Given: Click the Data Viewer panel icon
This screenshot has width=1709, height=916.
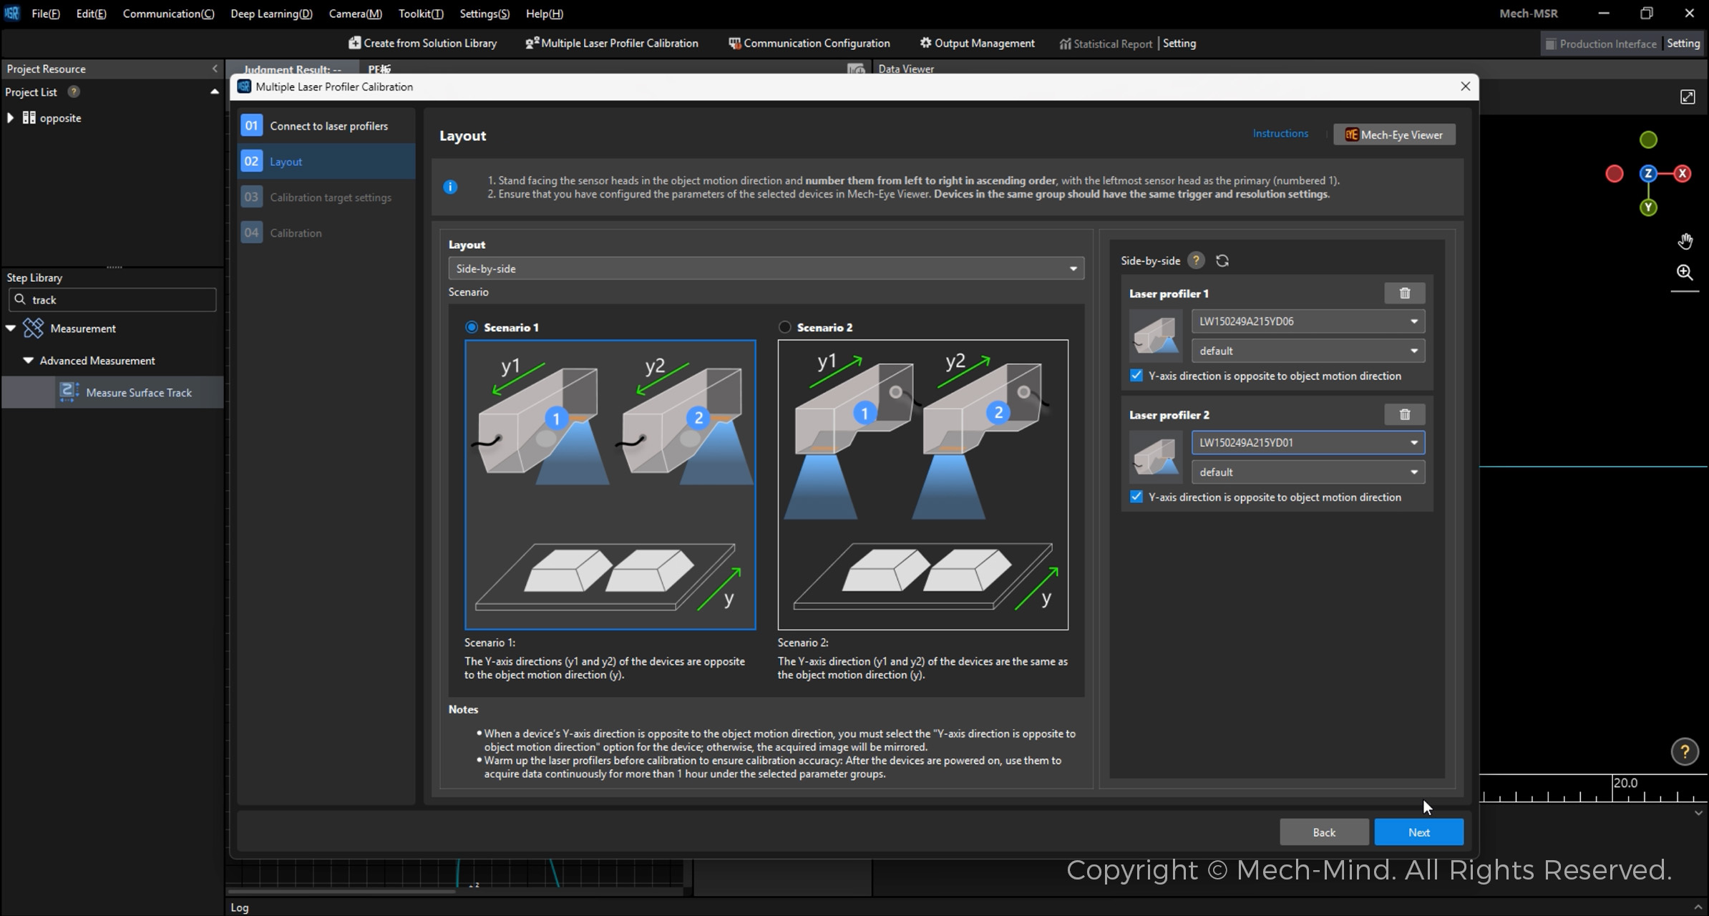Looking at the screenshot, I should (856, 69).
